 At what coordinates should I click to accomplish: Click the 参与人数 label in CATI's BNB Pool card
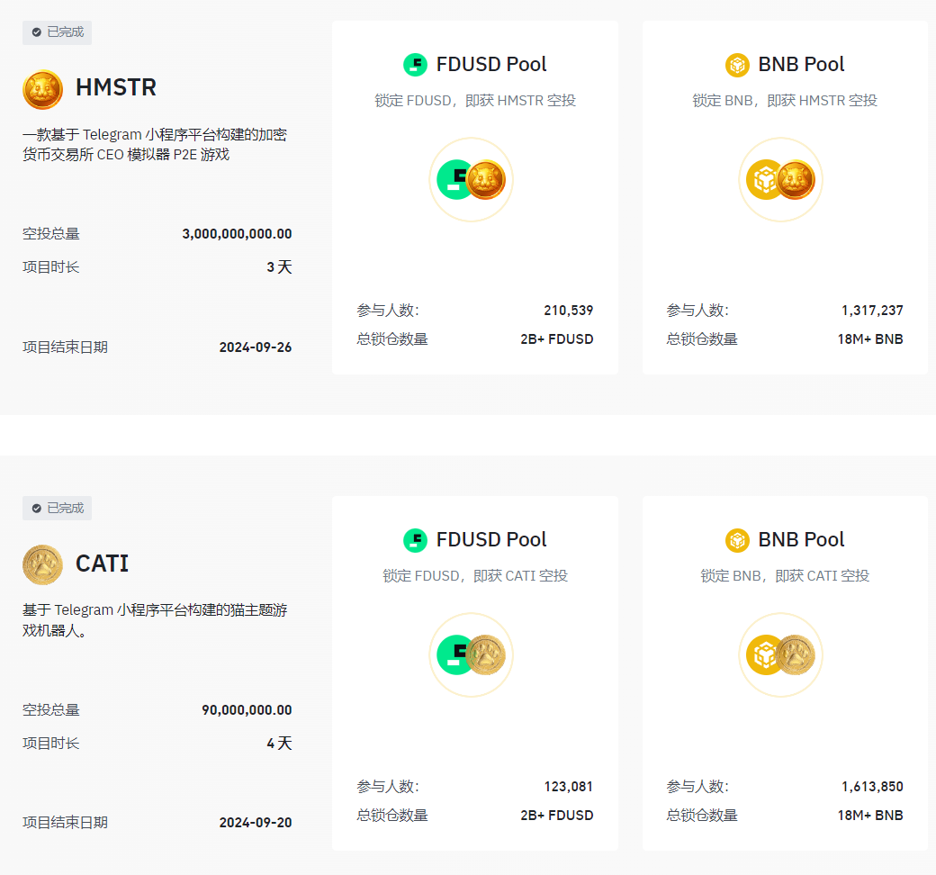coord(697,787)
